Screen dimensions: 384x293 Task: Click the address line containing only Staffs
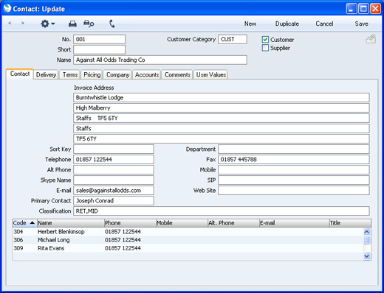[x=222, y=128]
